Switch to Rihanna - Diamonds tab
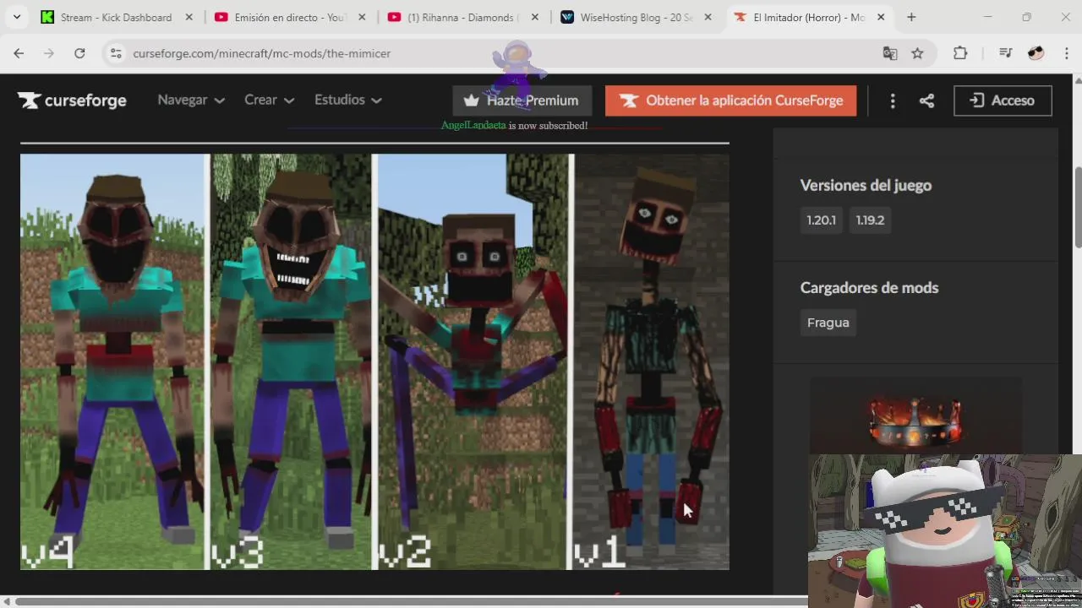This screenshot has height=608, width=1082. [461, 17]
